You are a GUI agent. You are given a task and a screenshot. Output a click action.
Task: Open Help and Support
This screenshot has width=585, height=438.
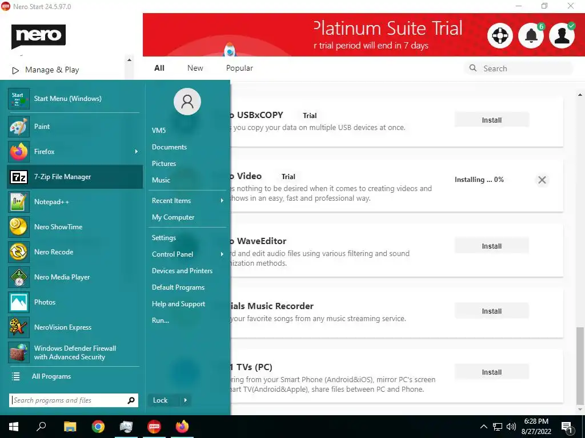point(178,304)
